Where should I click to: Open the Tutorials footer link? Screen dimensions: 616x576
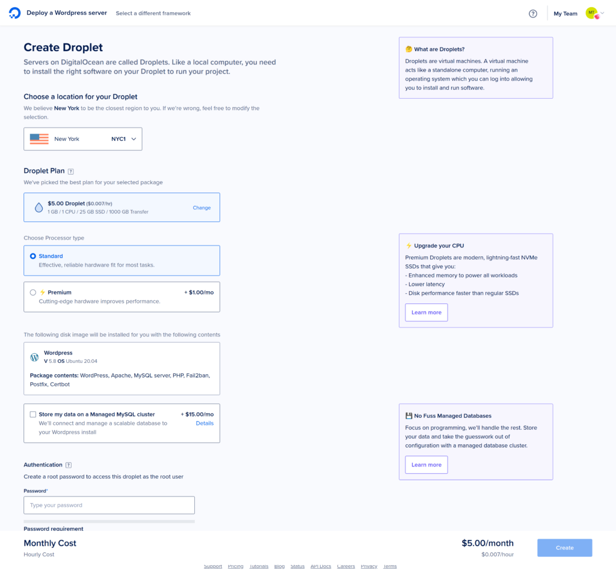pos(259,566)
